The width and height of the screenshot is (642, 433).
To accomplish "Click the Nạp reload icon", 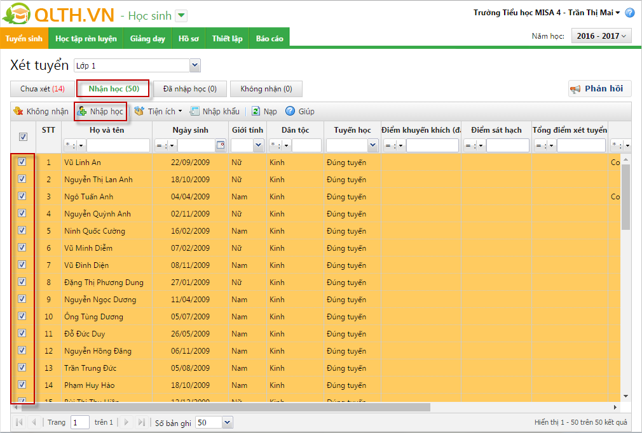I will pos(256,111).
